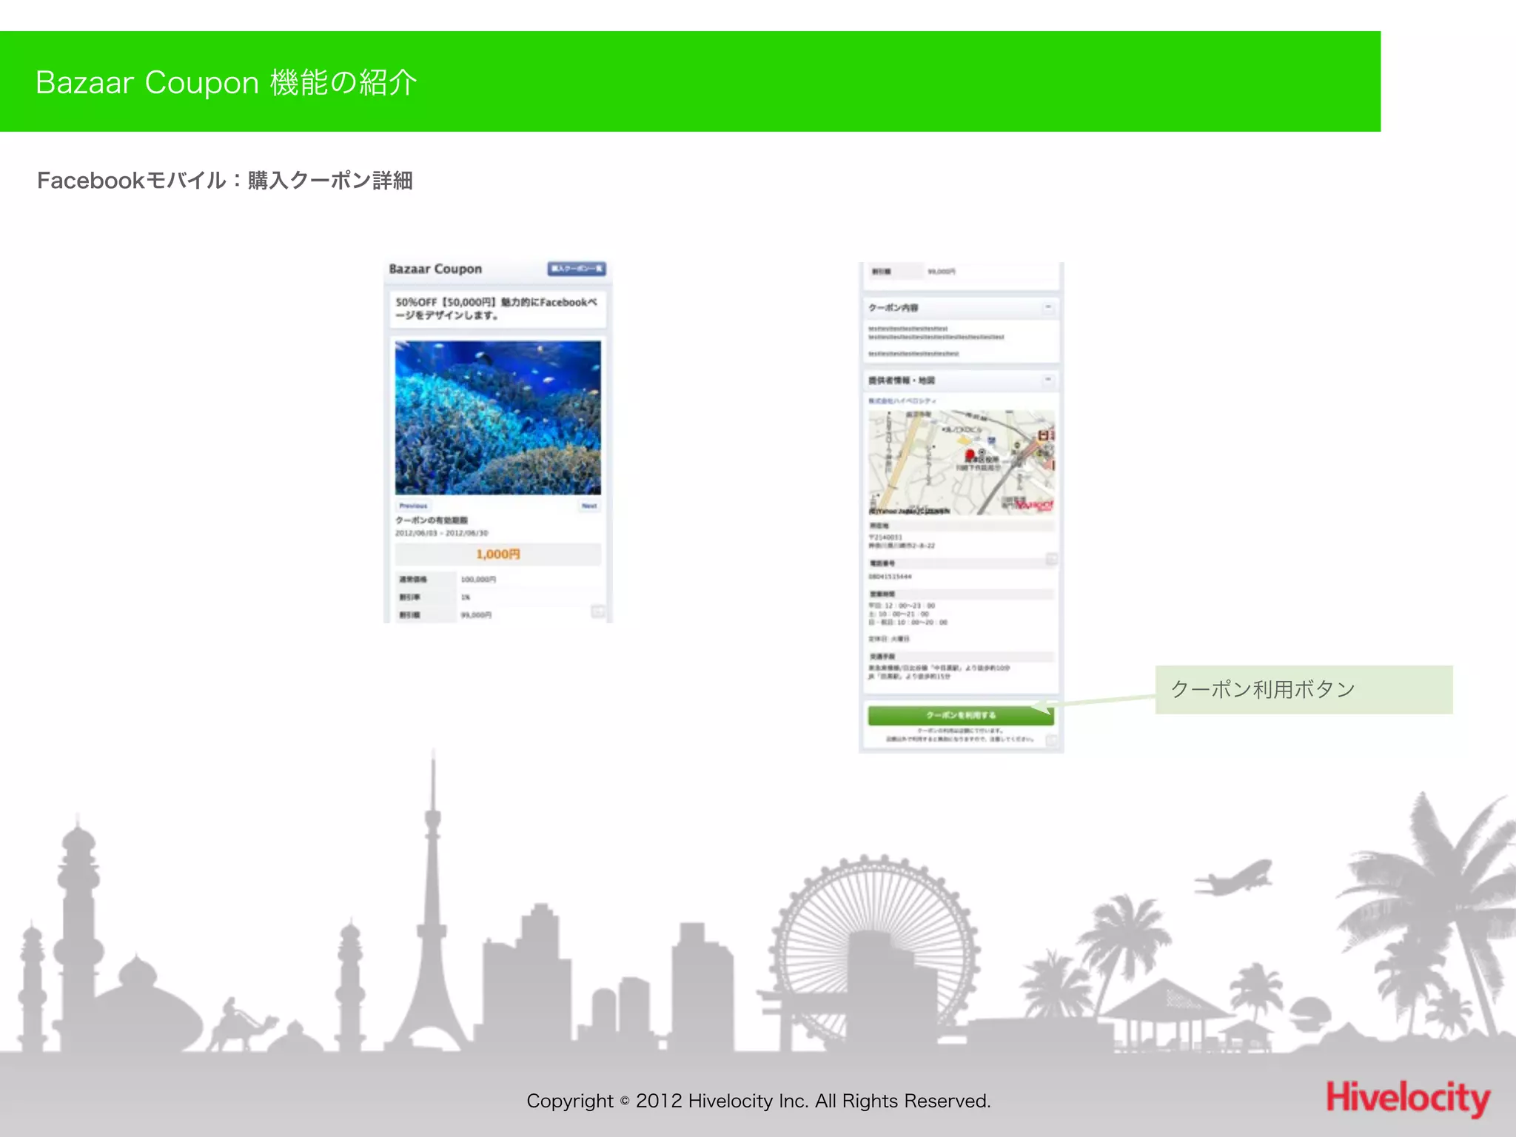Click the slide heading Bazaar Coupon 機能の紹介

[227, 82]
